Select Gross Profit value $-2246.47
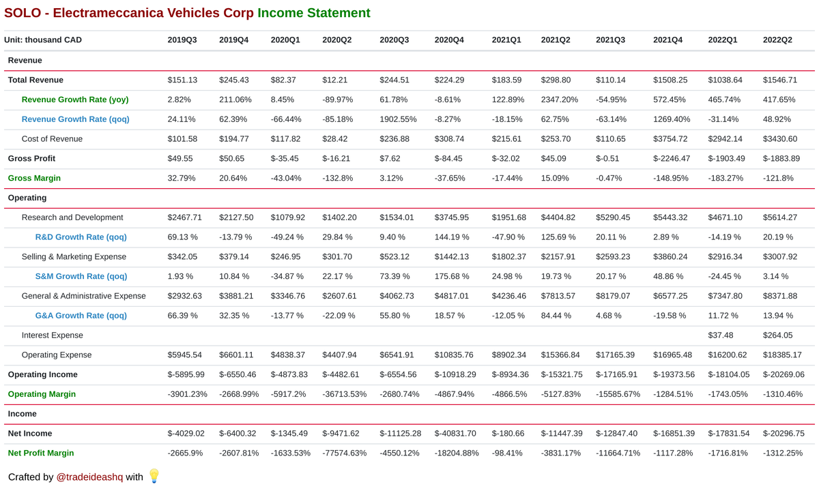Image resolution: width=819 pixels, height=495 pixels. [x=674, y=158]
